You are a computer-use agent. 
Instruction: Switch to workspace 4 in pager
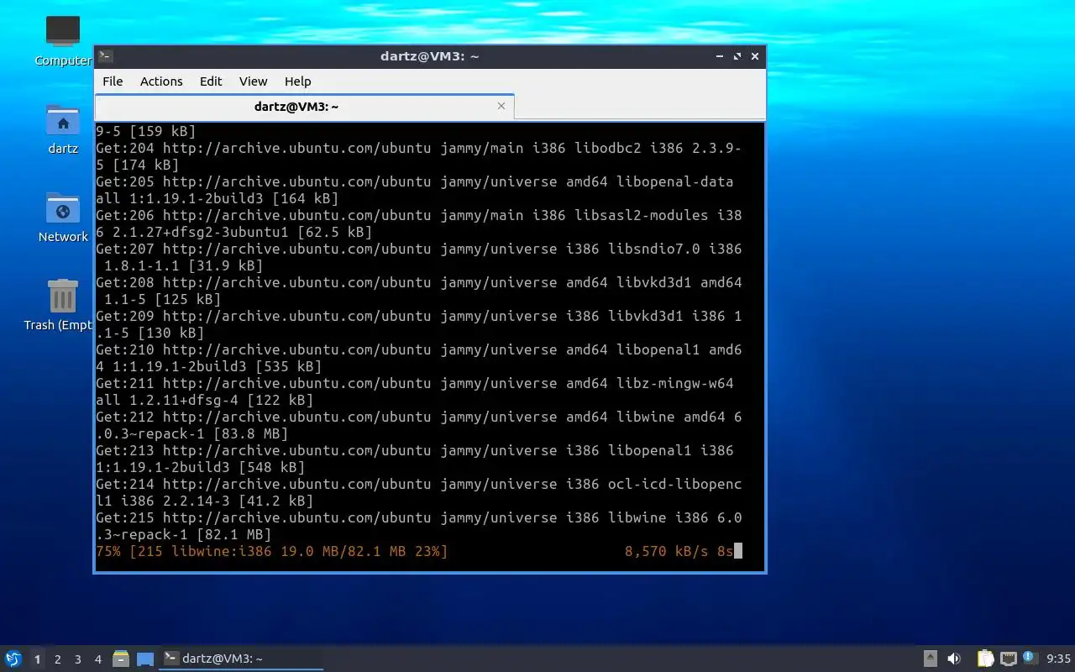98,659
